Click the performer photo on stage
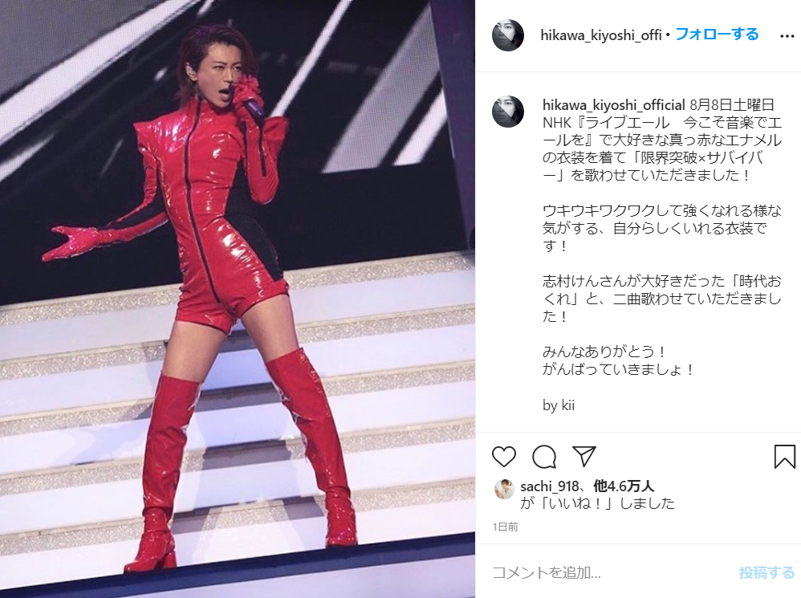 click(237, 299)
